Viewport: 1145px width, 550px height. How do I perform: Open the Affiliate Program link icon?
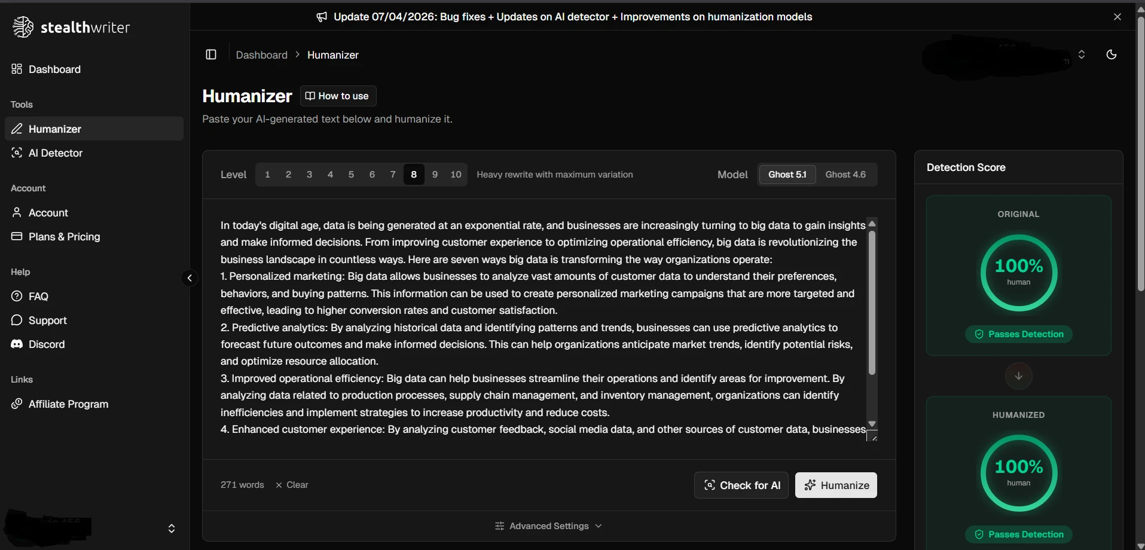tap(17, 404)
